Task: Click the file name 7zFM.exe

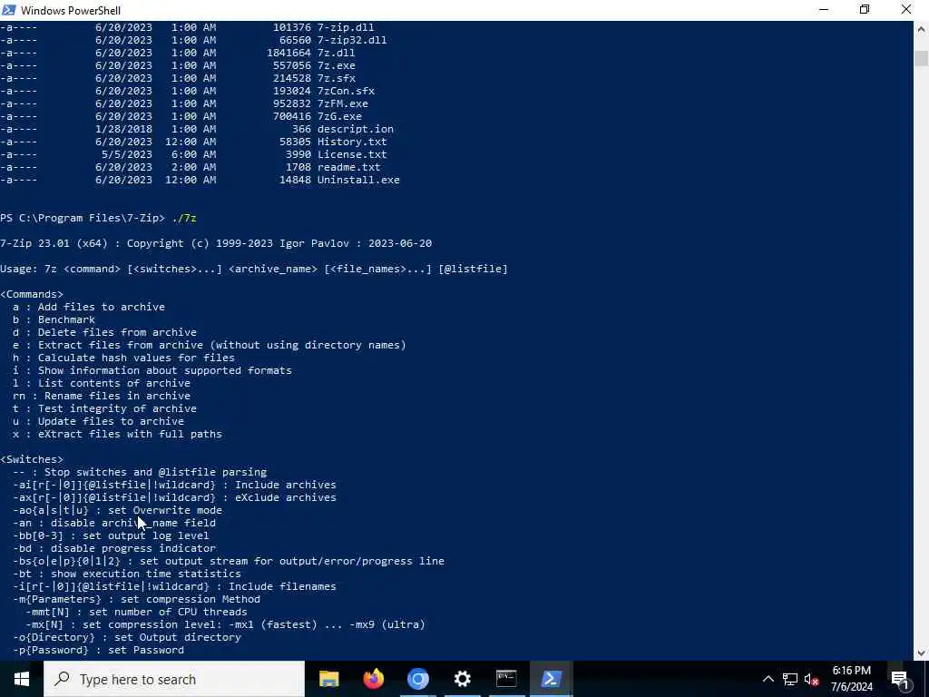Action: [342, 103]
